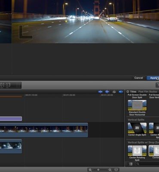Click the titles browser search field
Image resolution: width=159 pixels, height=172 pixels.
[x=147, y=164]
